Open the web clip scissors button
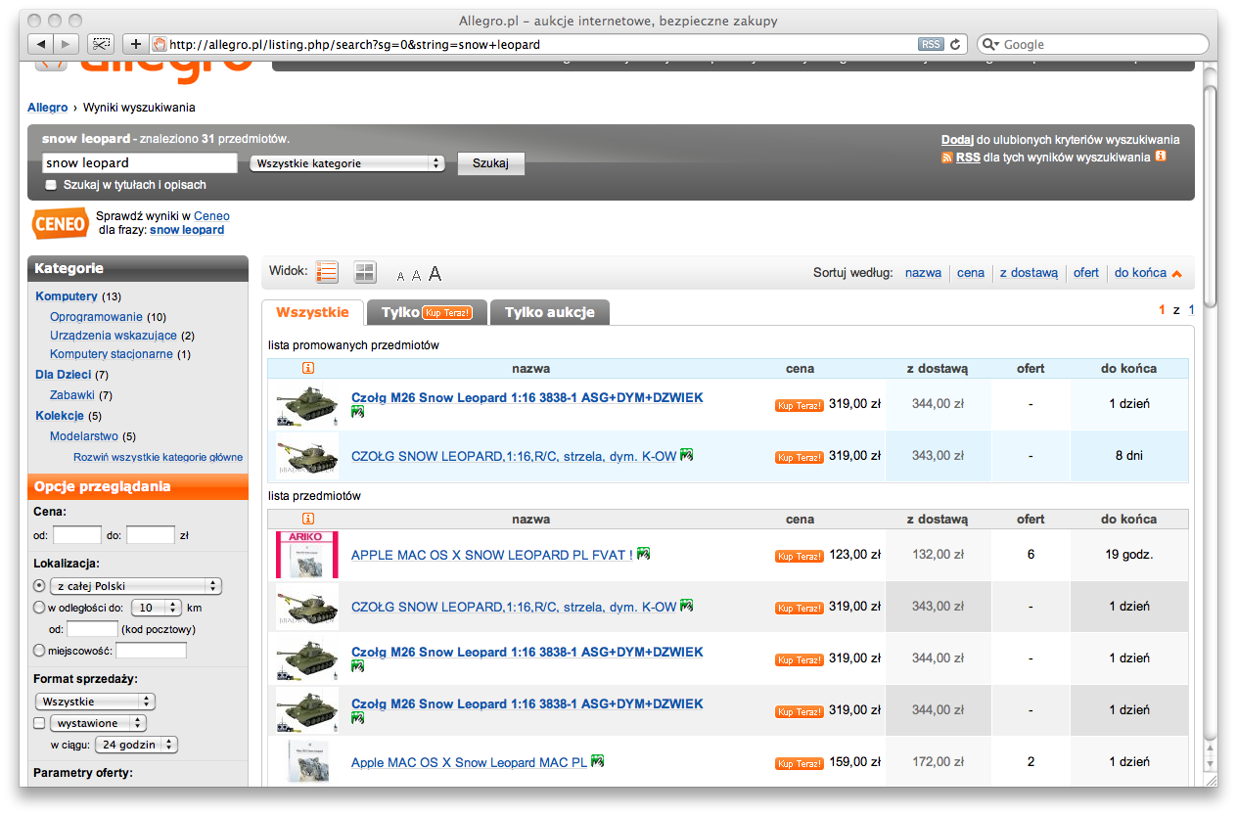Image resolution: width=1237 pixels, height=816 pixels. tap(101, 44)
